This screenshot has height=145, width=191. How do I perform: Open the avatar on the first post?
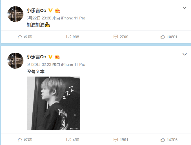[15, 14]
